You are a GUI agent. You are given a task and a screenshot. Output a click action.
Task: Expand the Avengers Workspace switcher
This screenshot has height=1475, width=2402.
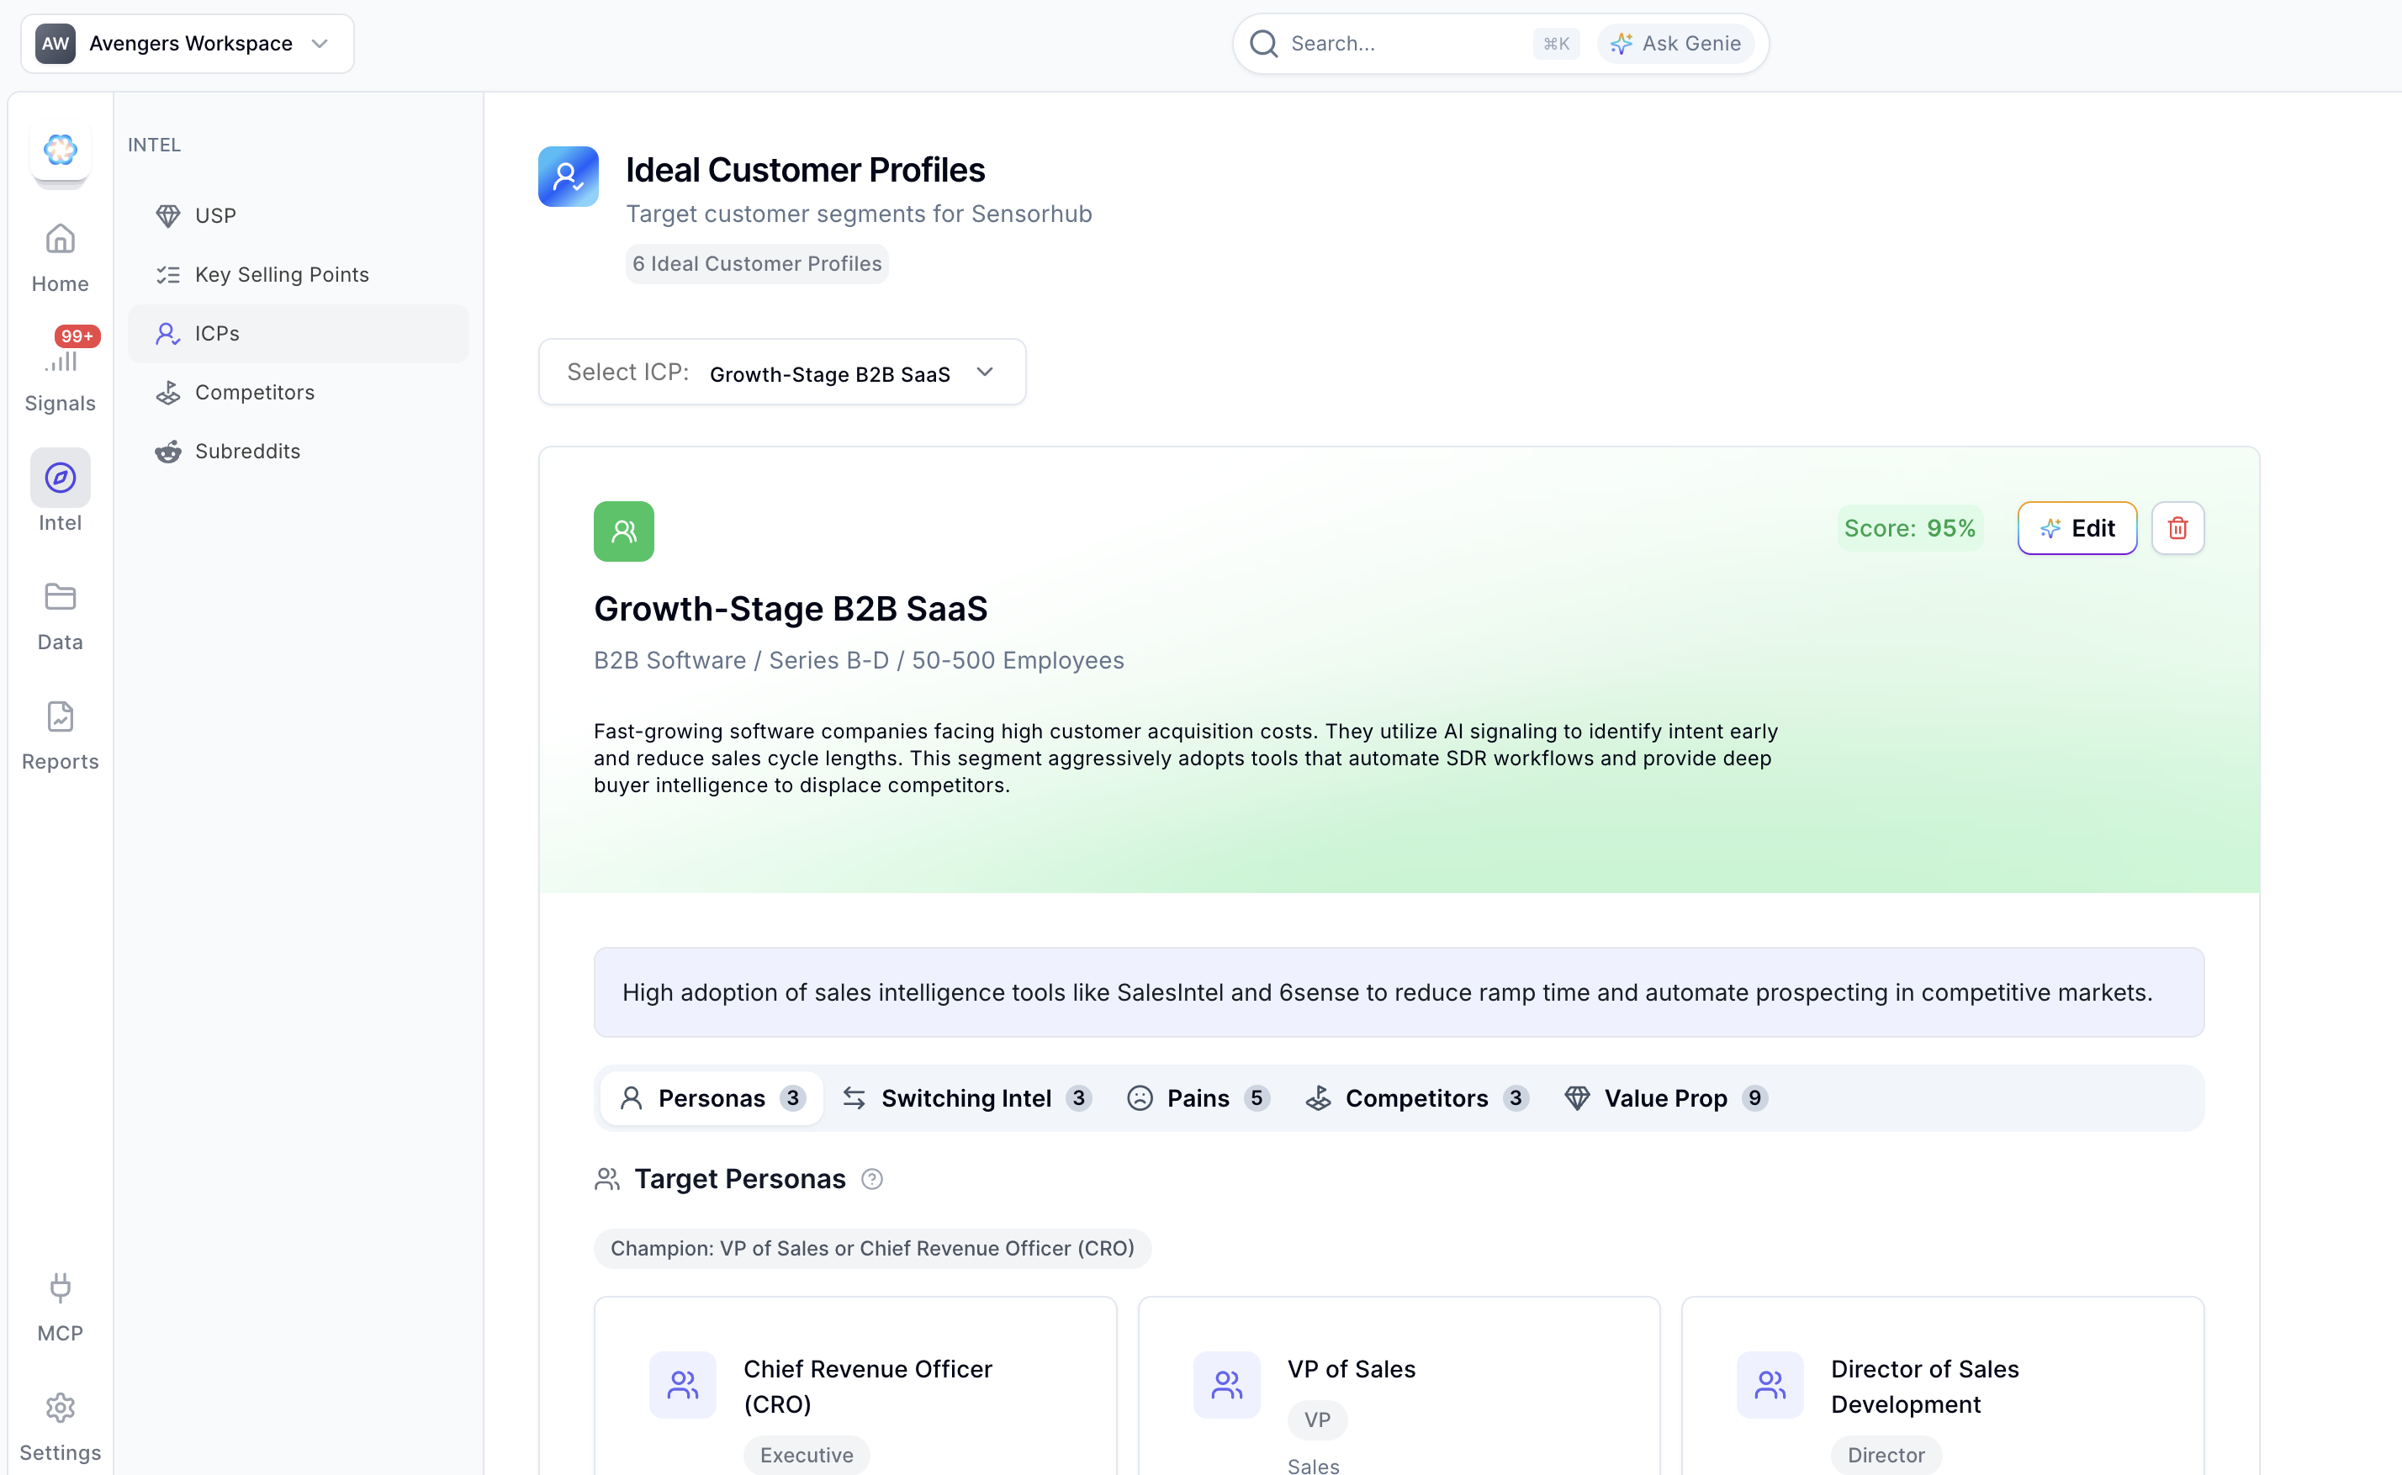pyautogui.click(x=319, y=43)
